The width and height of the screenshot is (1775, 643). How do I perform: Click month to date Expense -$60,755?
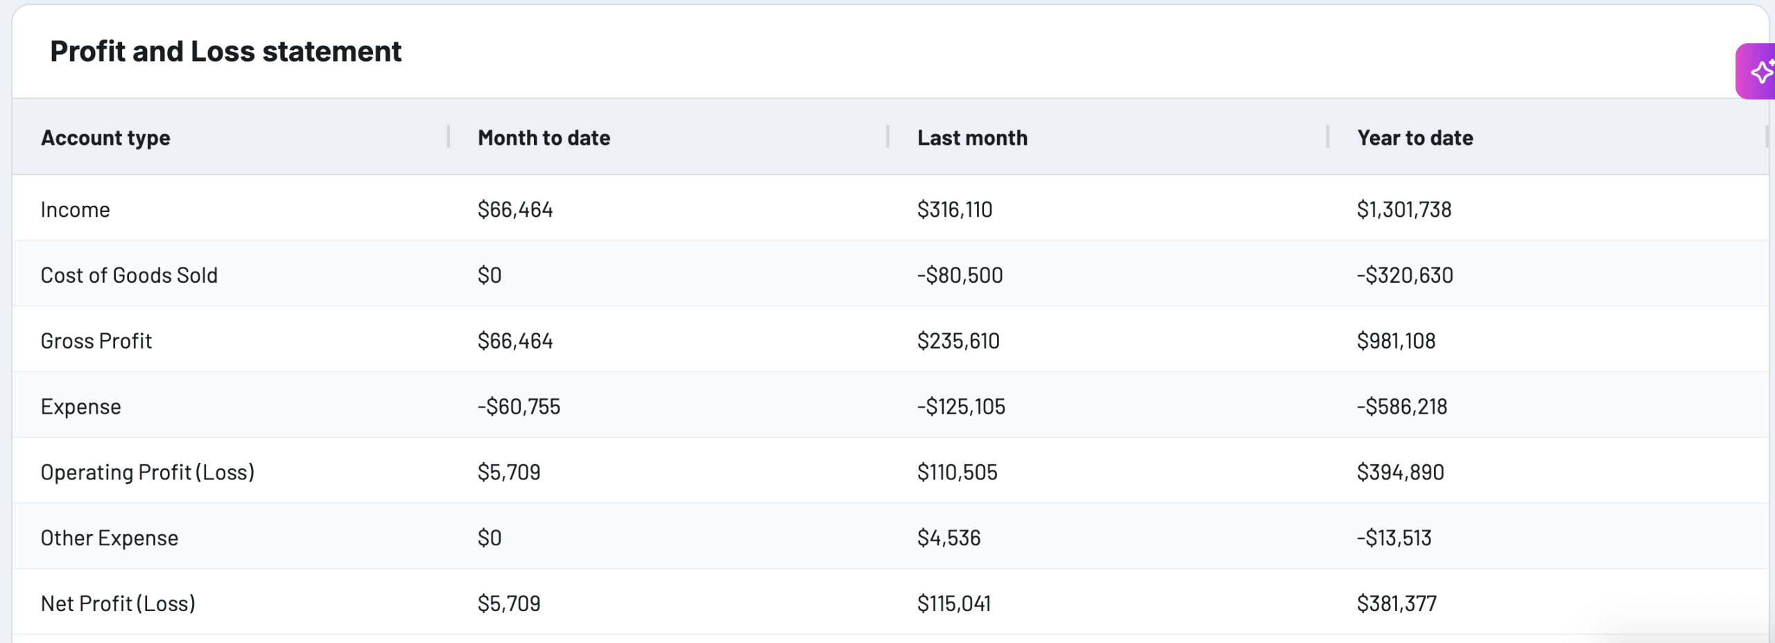[x=519, y=407]
